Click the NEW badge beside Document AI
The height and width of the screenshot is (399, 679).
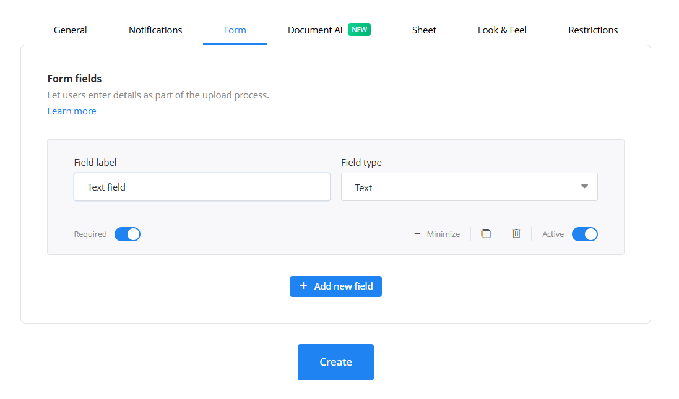pyautogui.click(x=360, y=30)
